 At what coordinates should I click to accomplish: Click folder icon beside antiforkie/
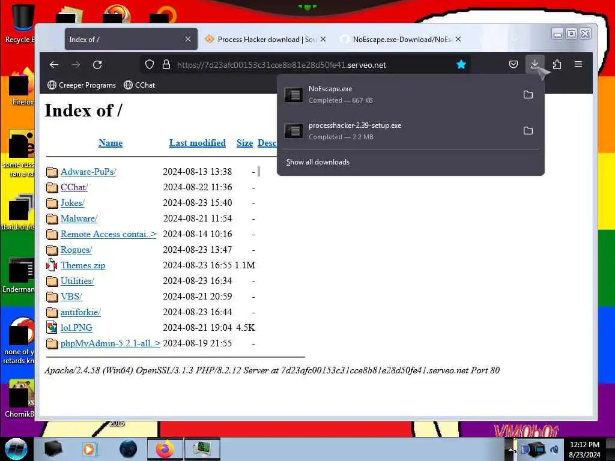52,312
